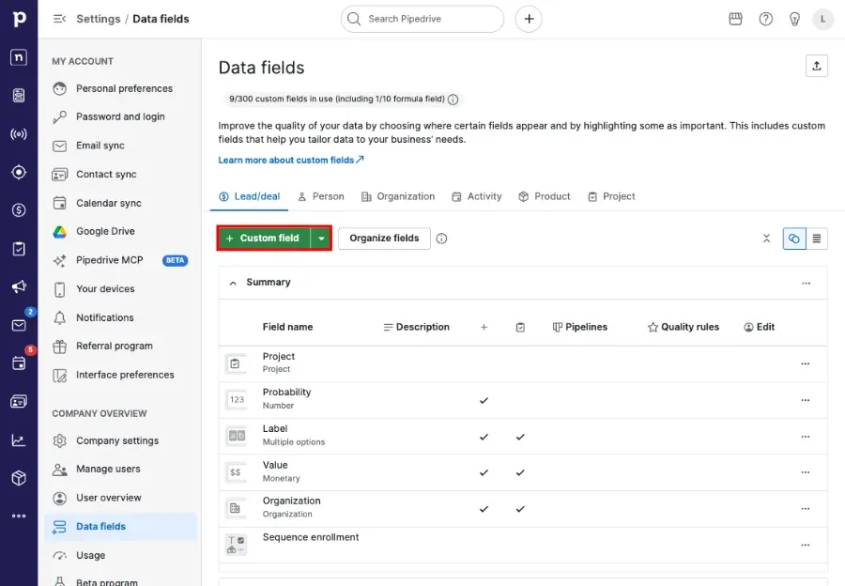The width and height of the screenshot is (845, 586).
Task: Open the help question mark icon
Action: point(765,19)
